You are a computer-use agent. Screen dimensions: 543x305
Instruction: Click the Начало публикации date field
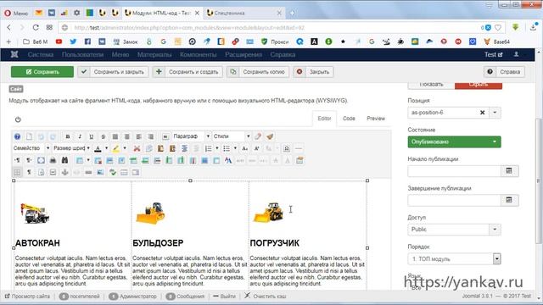(x=454, y=171)
